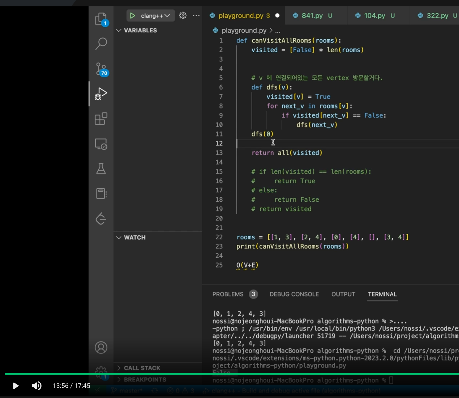The image size is (459, 398).
Task: Open the Explorer view icon
Action: point(101,19)
